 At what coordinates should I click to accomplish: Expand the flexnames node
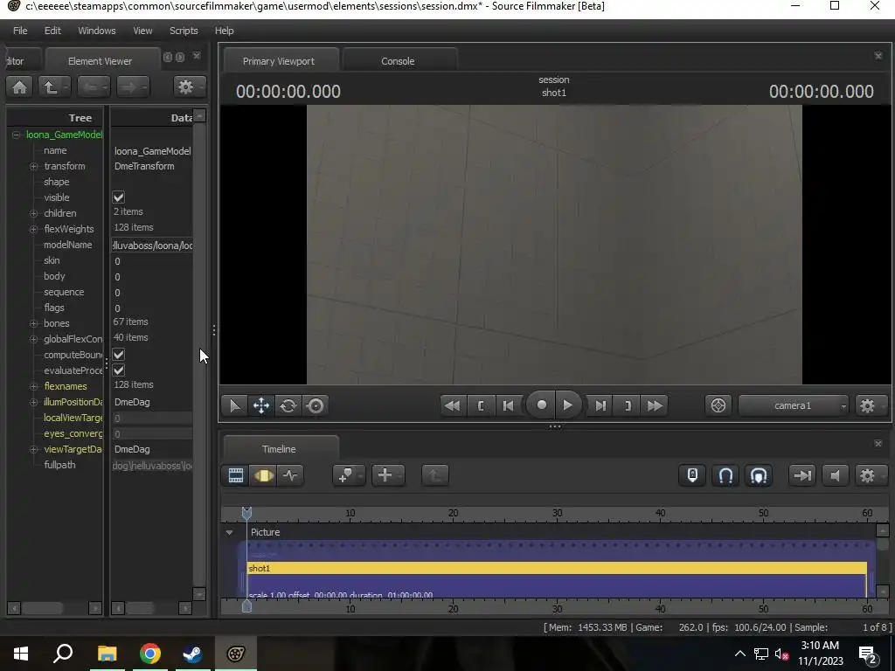point(34,386)
